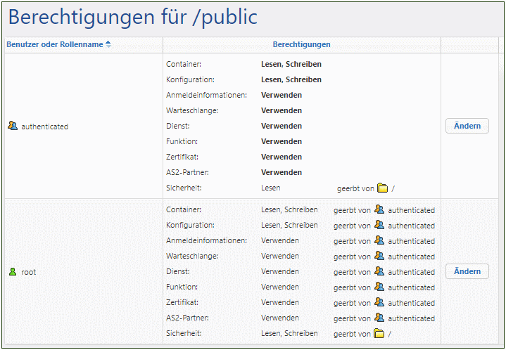Click folder icon in authenticated Sicherheit row
506x350 pixels.
[382, 188]
